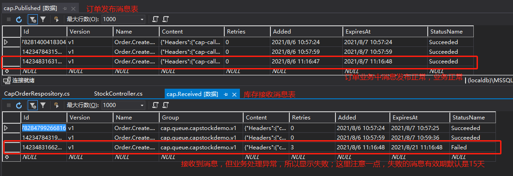
Task: Click the ExpiresAt column header in cap.Received
Action: (419, 118)
